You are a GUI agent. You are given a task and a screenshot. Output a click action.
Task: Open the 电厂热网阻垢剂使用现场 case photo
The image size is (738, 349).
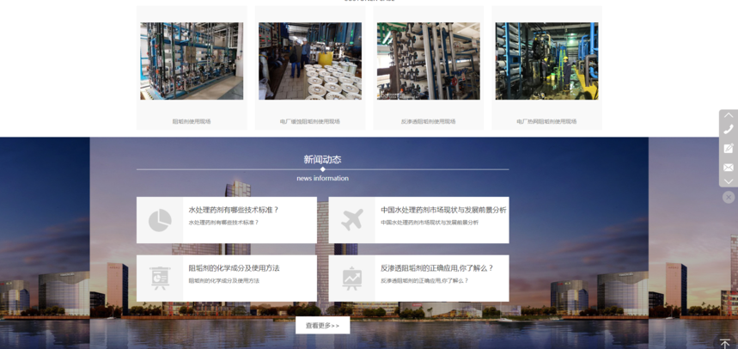pos(546,61)
